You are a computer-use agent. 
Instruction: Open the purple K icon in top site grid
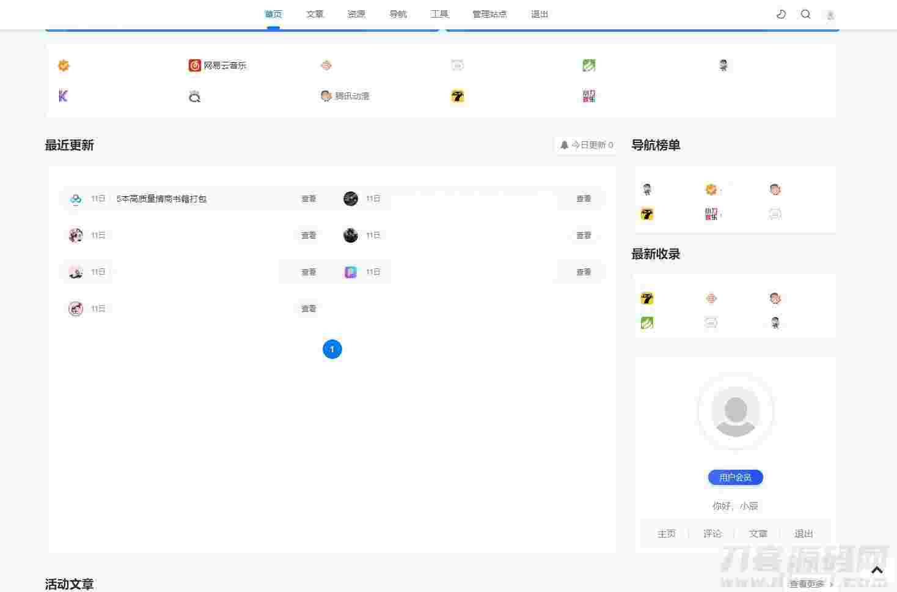[64, 96]
